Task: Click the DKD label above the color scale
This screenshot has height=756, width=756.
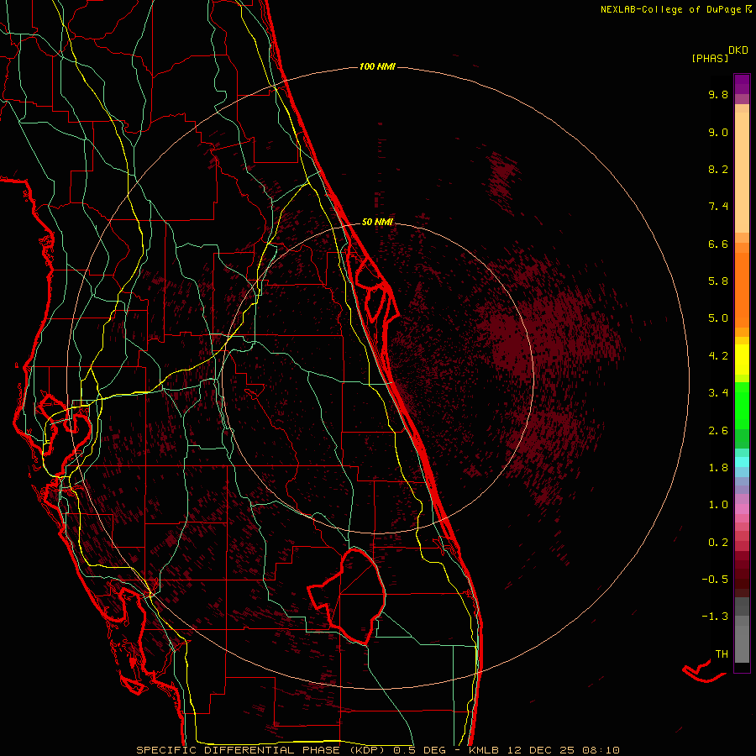Action: tap(738, 50)
